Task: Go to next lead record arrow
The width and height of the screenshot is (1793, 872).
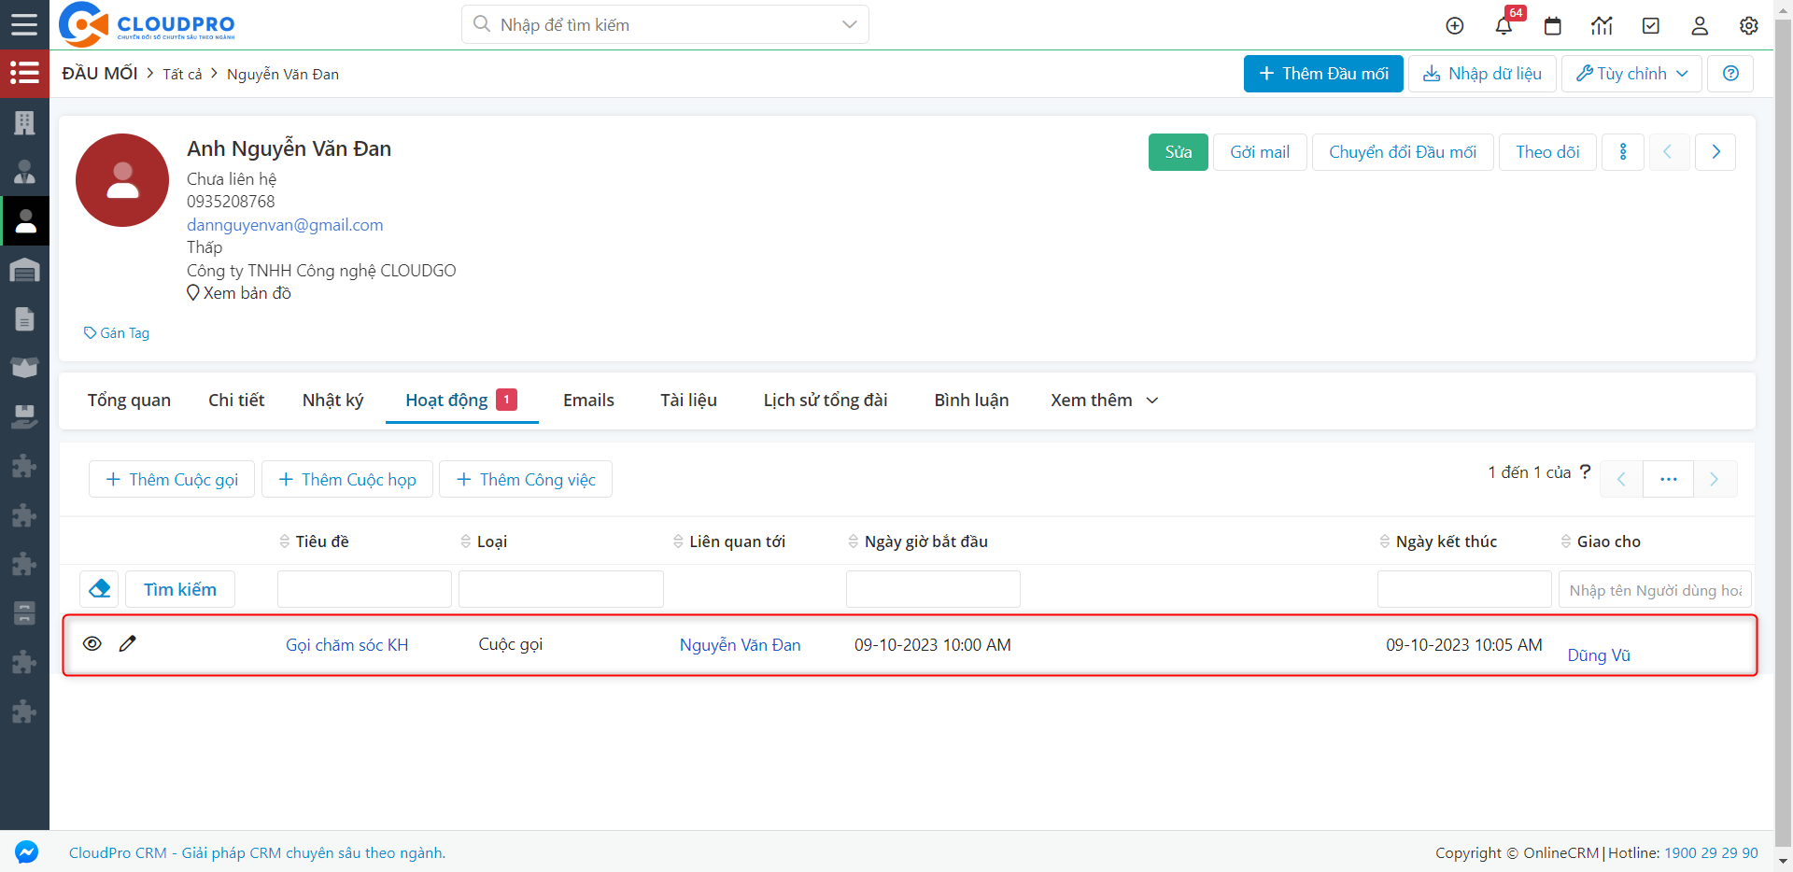Action: click(x=1715, y=152)
